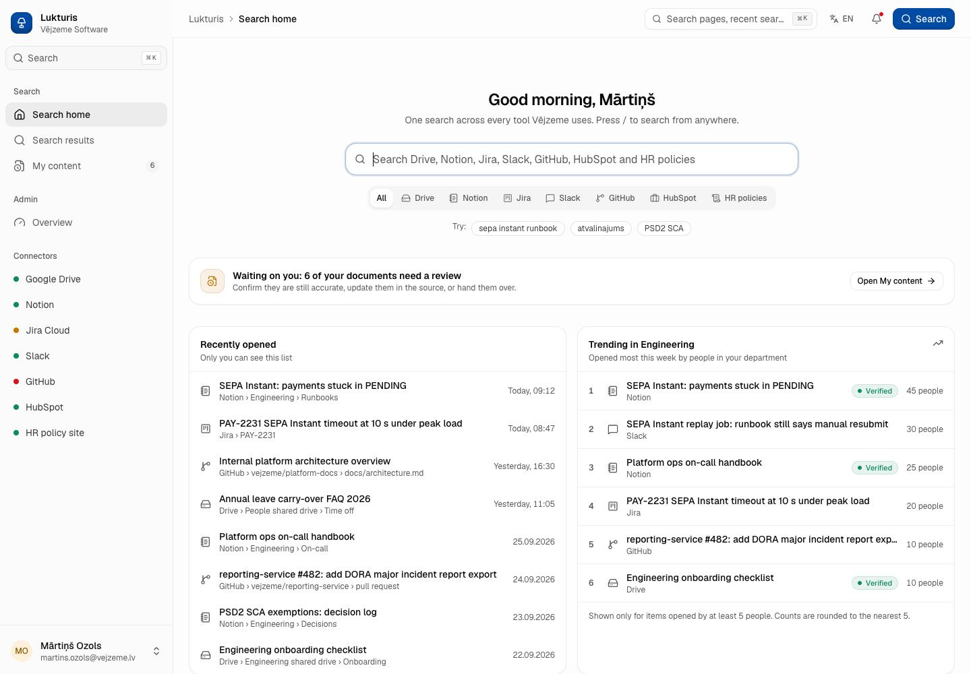This screenshot has width=971, height=674.
Task: Click Drive icon beside Annual leave carry-over FAQ
Action: tap(206, 504)
